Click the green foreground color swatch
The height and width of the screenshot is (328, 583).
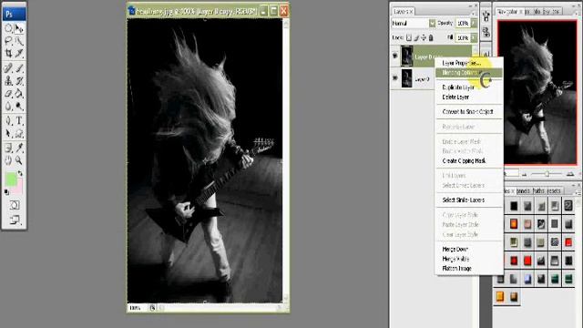coord(10,179)
